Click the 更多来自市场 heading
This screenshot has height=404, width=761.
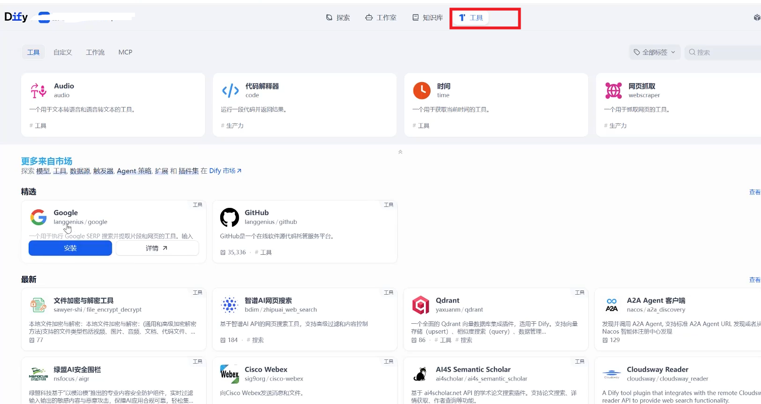(x=46, y=161)
